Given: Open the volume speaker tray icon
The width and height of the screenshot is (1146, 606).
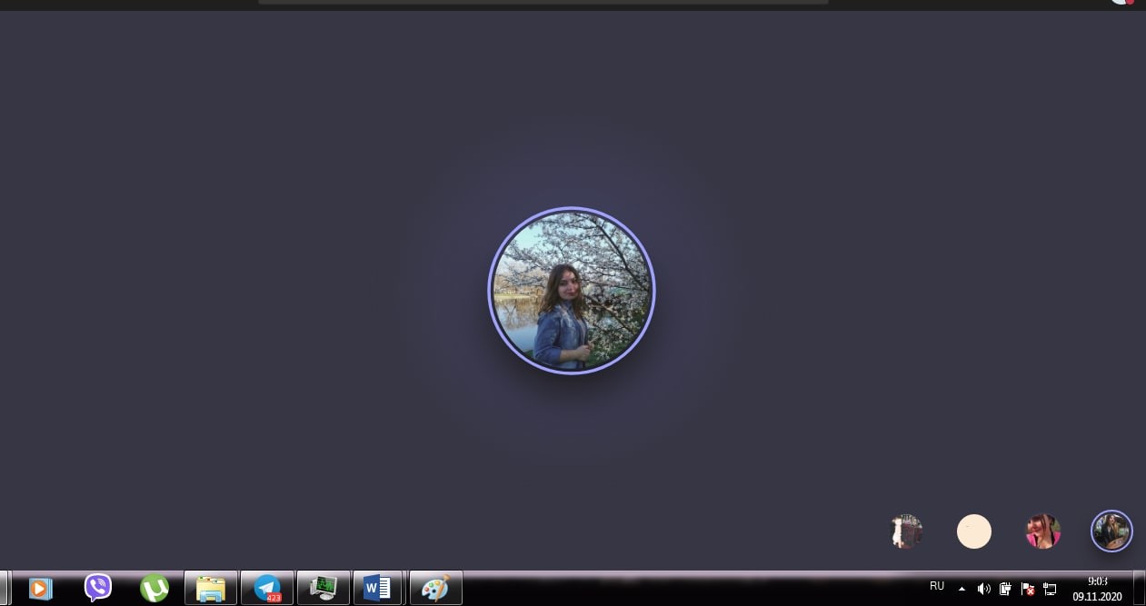Looking at the screenshot, I should click(983, 589).
